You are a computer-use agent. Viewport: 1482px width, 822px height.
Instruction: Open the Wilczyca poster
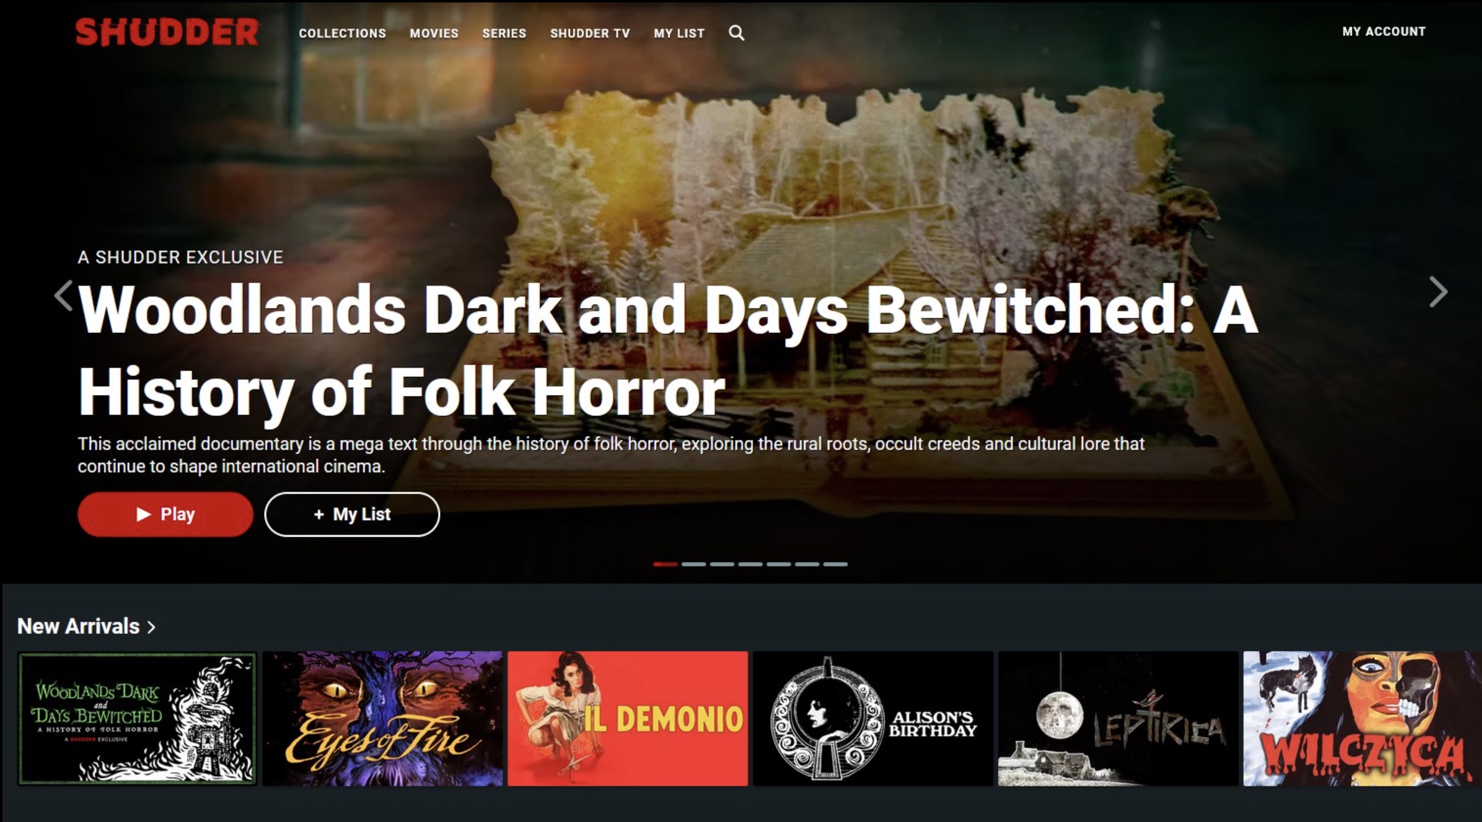[x=1362, y=719]
